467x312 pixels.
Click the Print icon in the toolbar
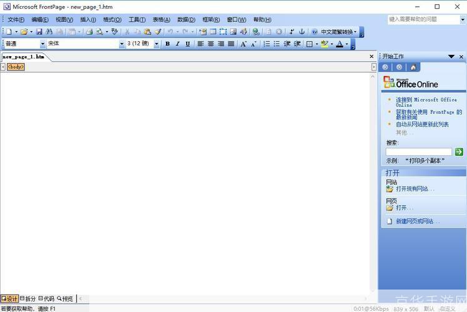(x=89, y=32)
